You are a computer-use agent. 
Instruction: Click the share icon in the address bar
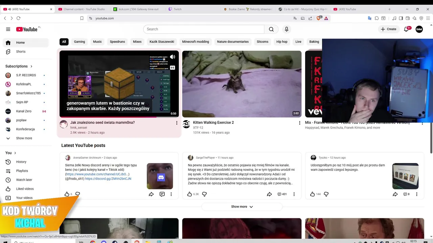click(310, 18)
